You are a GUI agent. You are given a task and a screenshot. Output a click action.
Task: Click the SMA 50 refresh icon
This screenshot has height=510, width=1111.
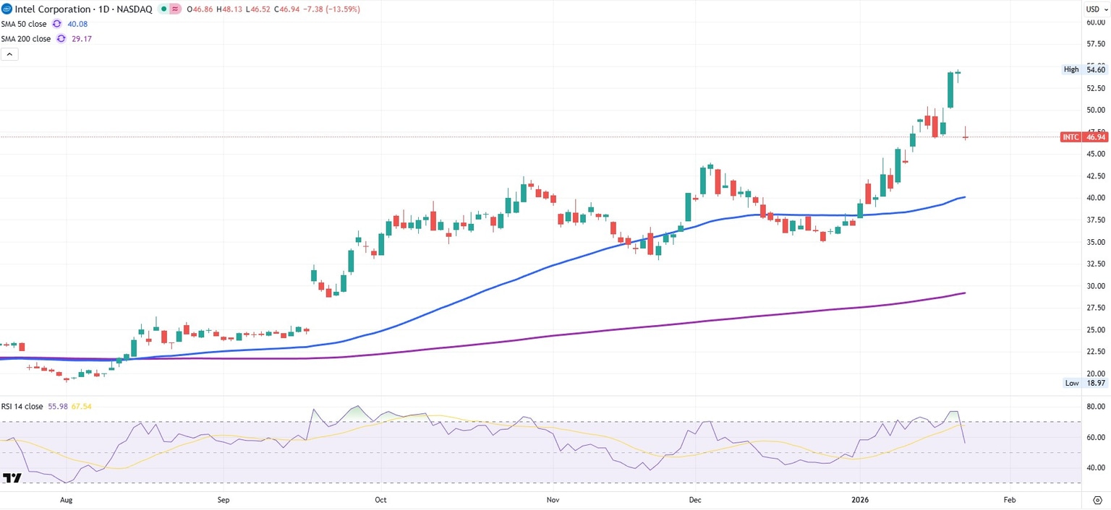(x=57, y=24)
